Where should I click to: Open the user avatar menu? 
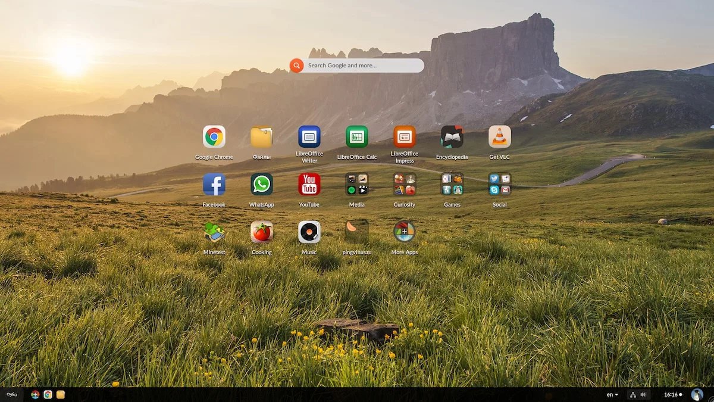click(x=697, y=394)
